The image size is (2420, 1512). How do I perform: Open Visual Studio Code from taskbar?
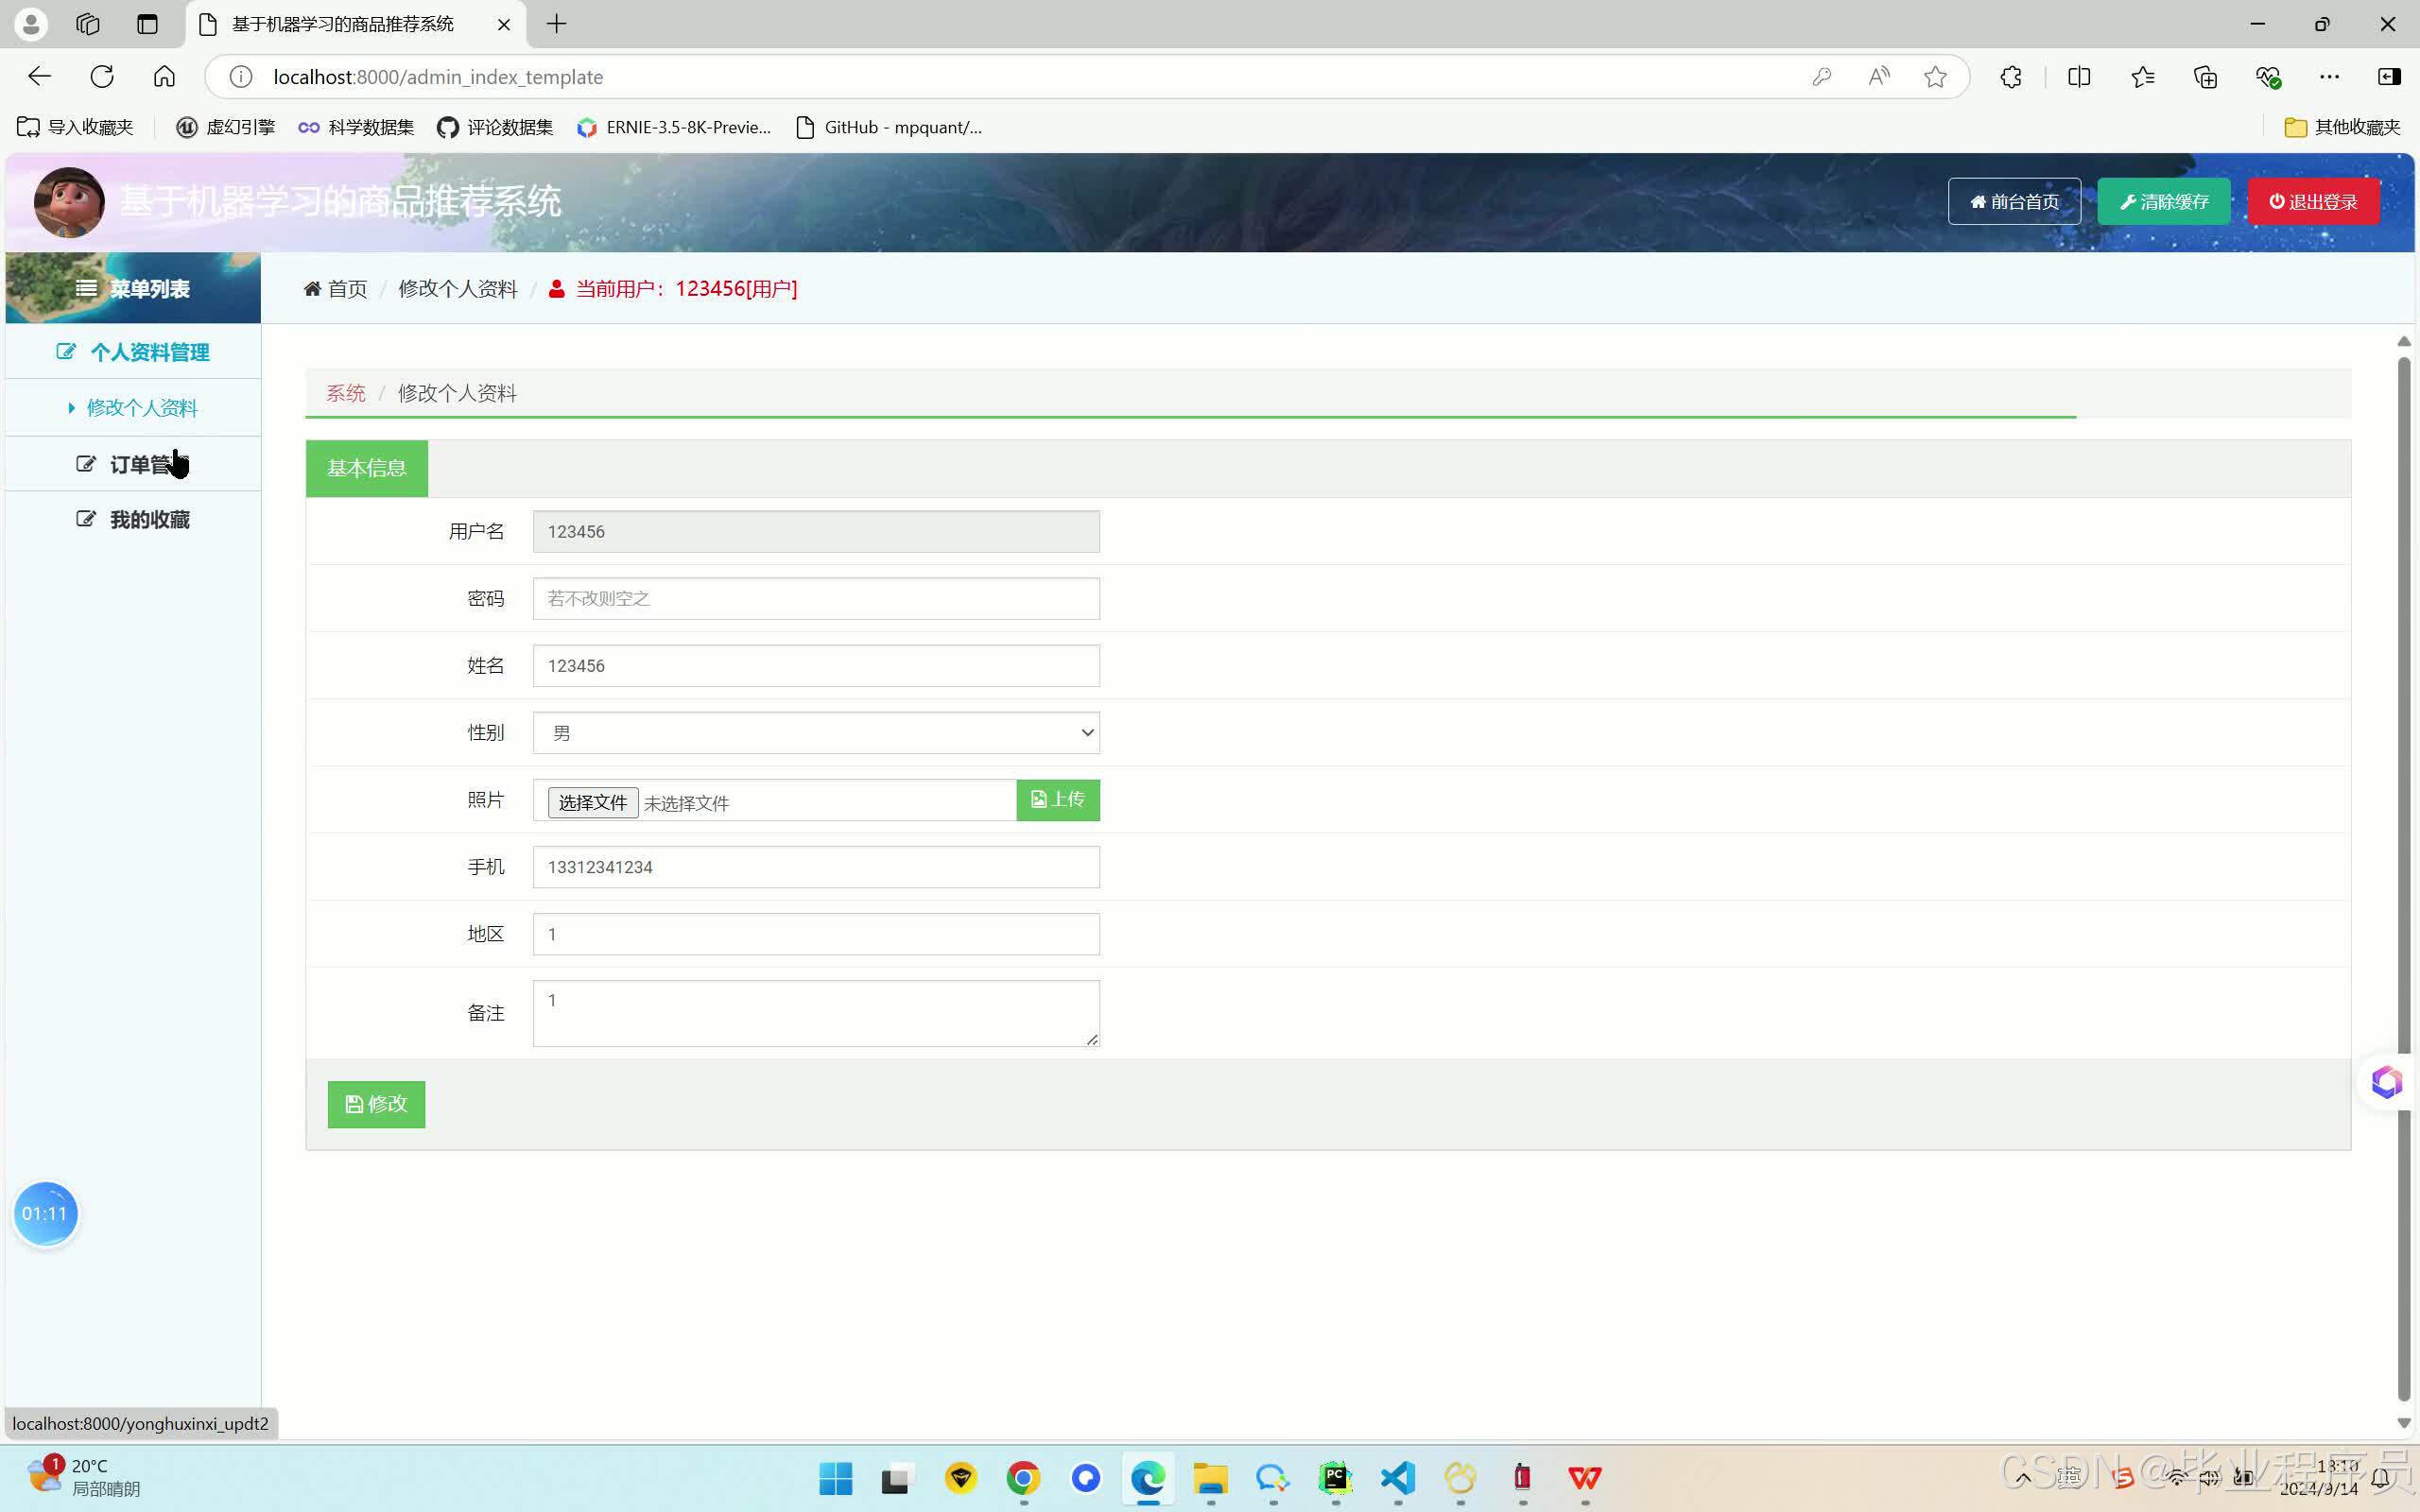pos(1398,1478)
